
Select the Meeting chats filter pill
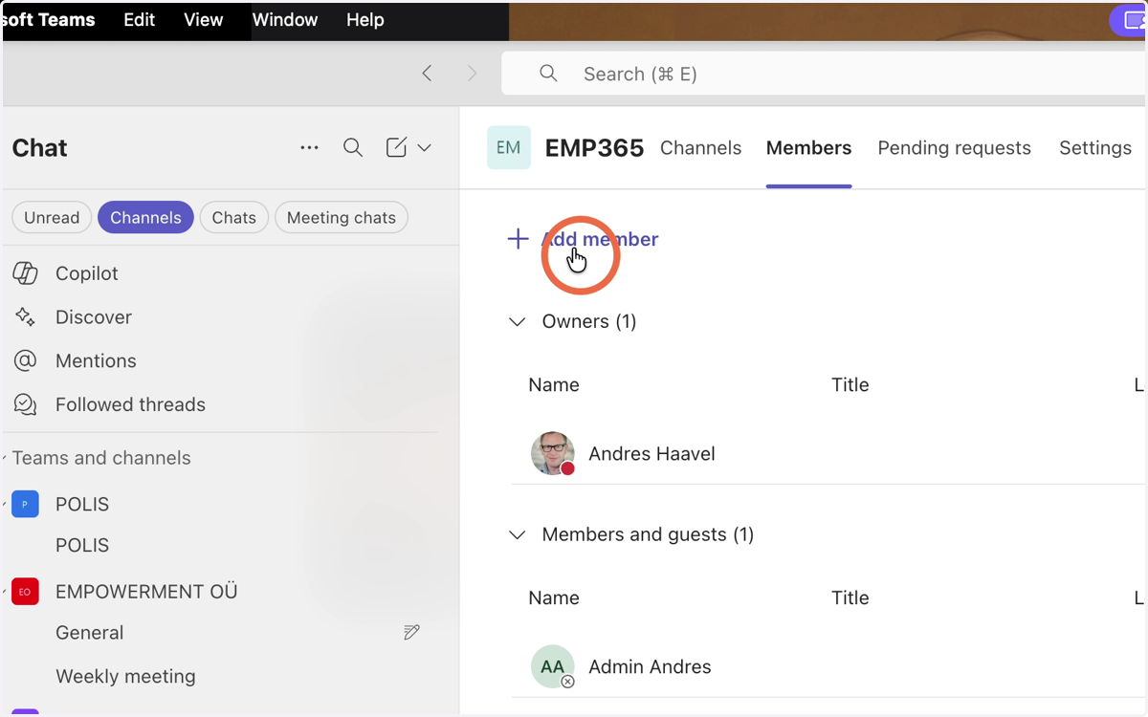click(342, 218)
